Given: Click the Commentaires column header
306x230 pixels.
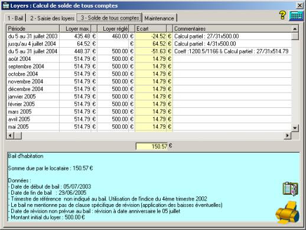Looking at the screenshot, I should point(232,29).
